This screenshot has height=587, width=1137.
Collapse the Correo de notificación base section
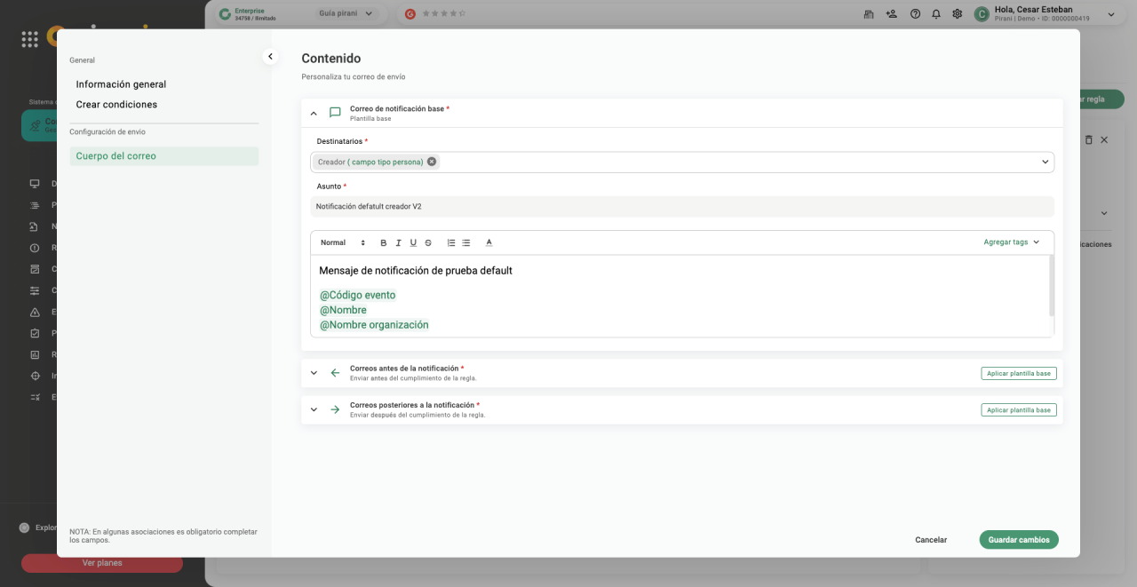coord(314,113)
